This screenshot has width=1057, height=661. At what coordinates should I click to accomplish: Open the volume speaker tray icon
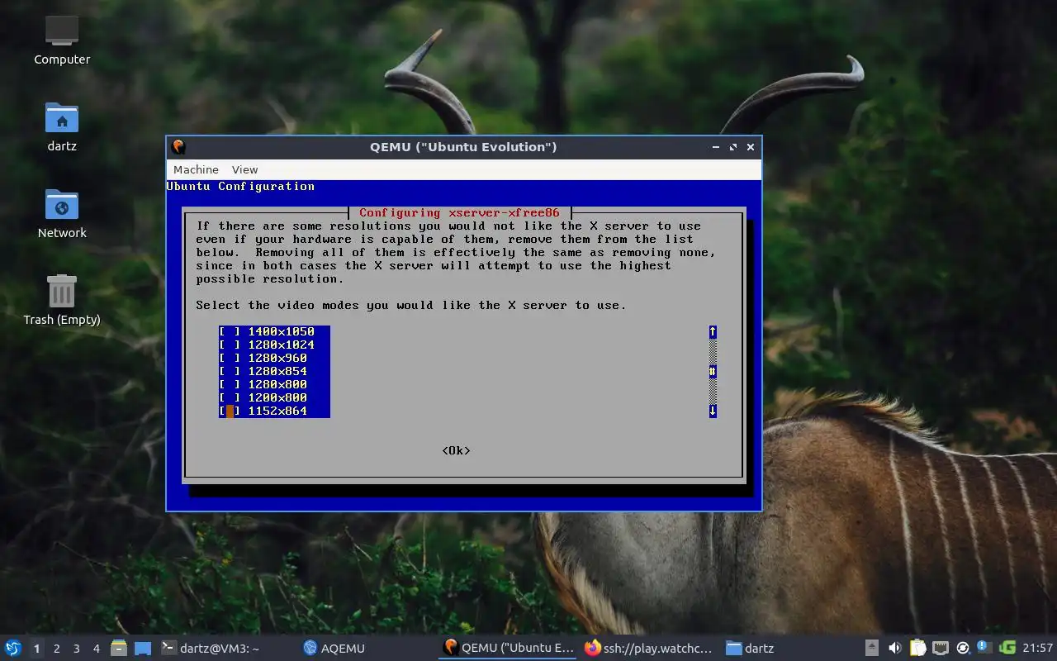click(x=894, y=648)
